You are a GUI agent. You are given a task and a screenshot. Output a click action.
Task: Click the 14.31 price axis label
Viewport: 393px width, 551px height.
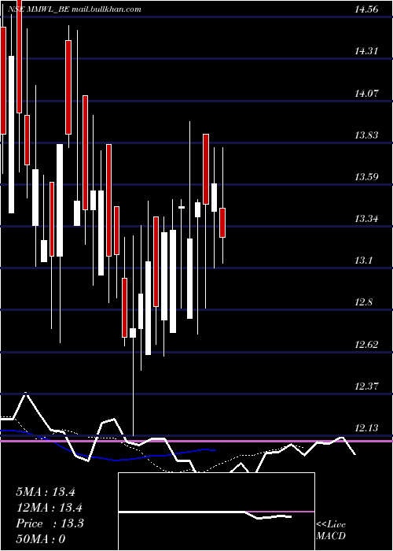pyautogui.click(x=366, y=51)
